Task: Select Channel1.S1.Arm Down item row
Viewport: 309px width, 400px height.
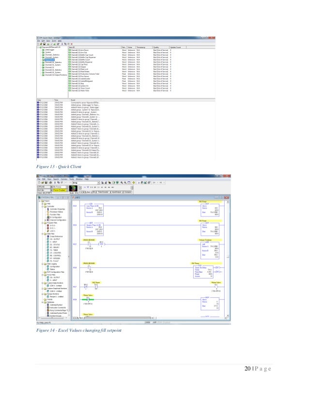Action: [x=120, y=50]
